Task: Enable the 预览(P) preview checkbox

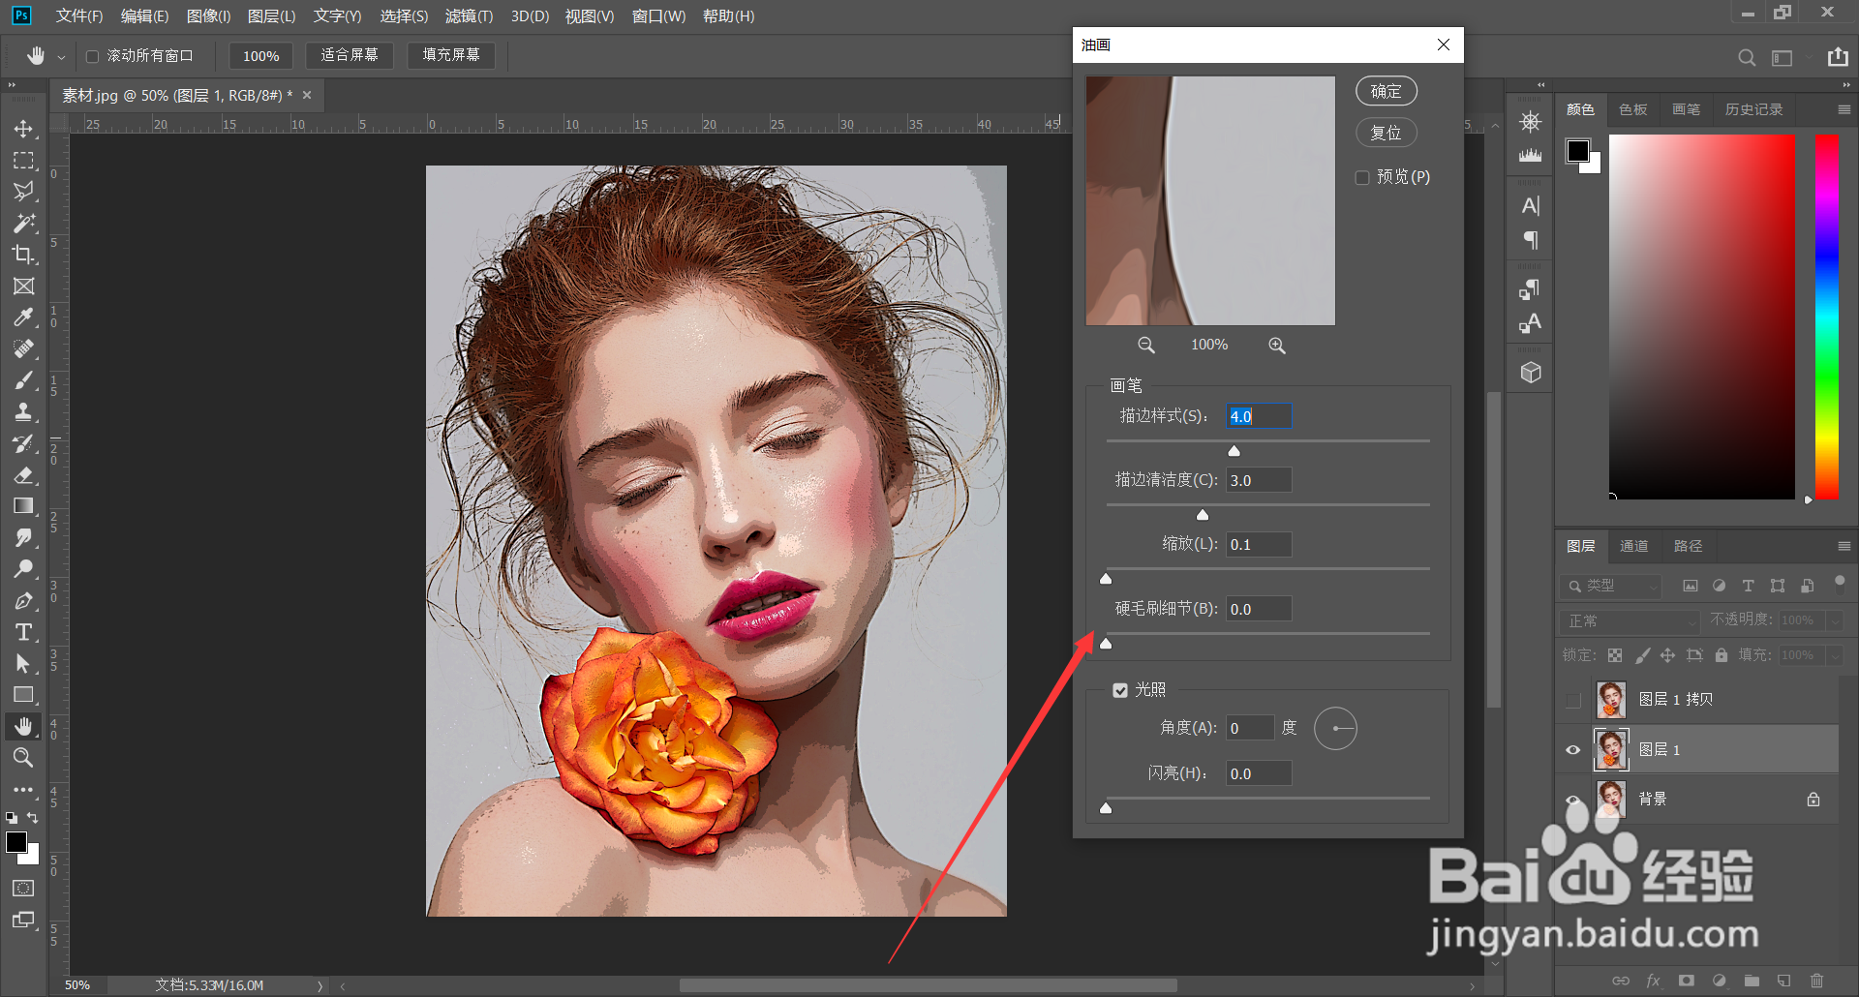Action: 1362,177
